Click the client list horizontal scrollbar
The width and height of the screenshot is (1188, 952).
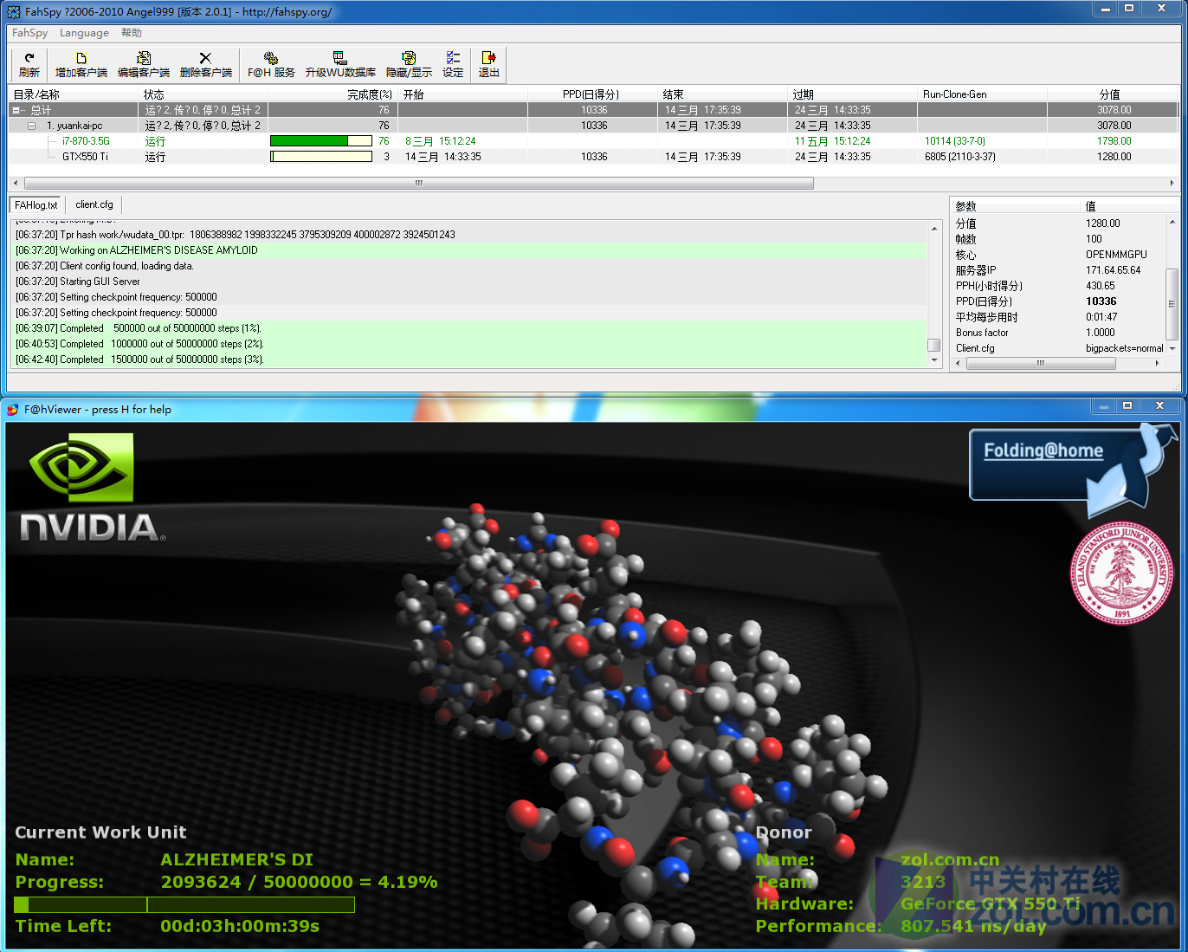pos(419,183)
